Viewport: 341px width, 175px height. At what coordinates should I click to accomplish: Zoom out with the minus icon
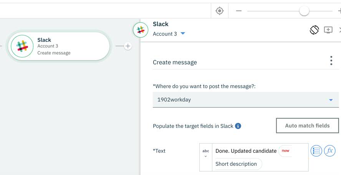(239, 11)
